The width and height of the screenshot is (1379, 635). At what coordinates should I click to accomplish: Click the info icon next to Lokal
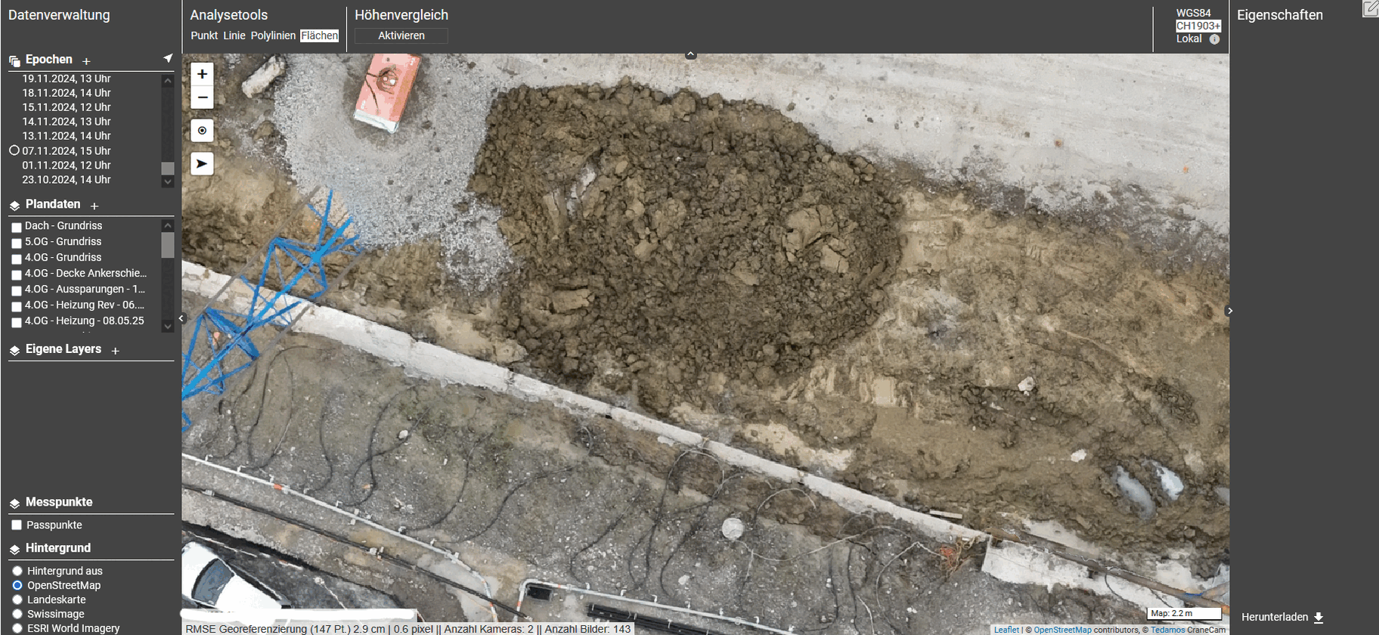coord(1214,39)
